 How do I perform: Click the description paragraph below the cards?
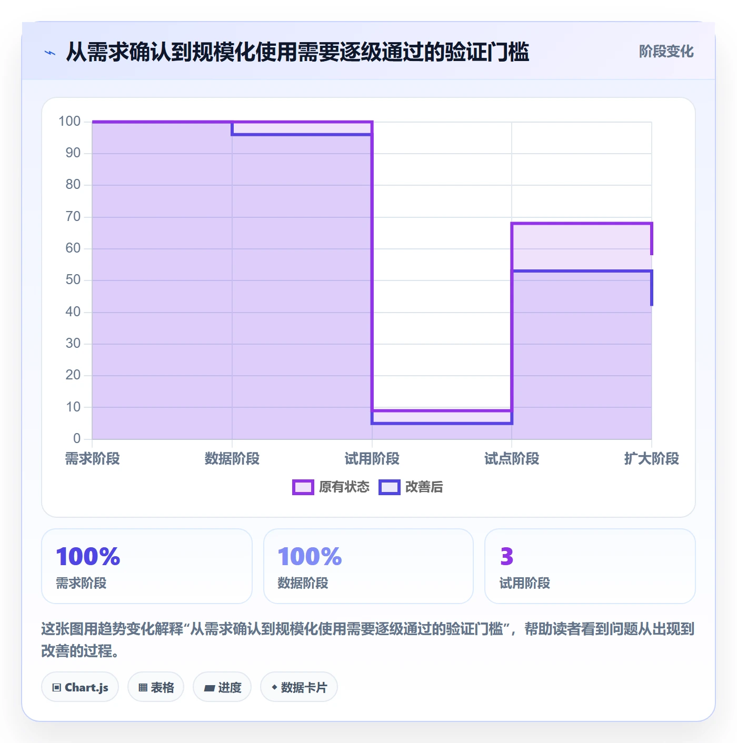[x=368, y=640]
